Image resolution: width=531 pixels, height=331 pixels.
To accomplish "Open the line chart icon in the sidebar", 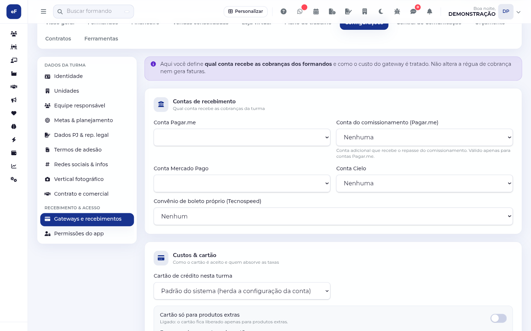I will click(x=14, y=166).
